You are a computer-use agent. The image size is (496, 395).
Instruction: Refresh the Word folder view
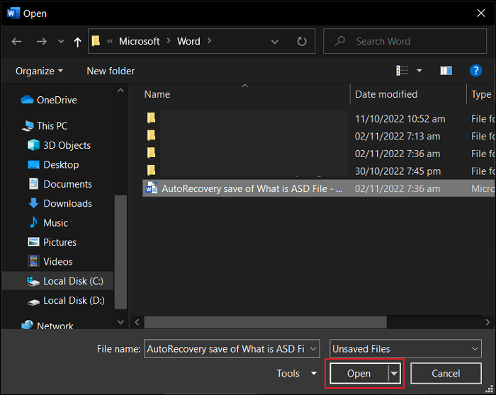coord(302,41)
